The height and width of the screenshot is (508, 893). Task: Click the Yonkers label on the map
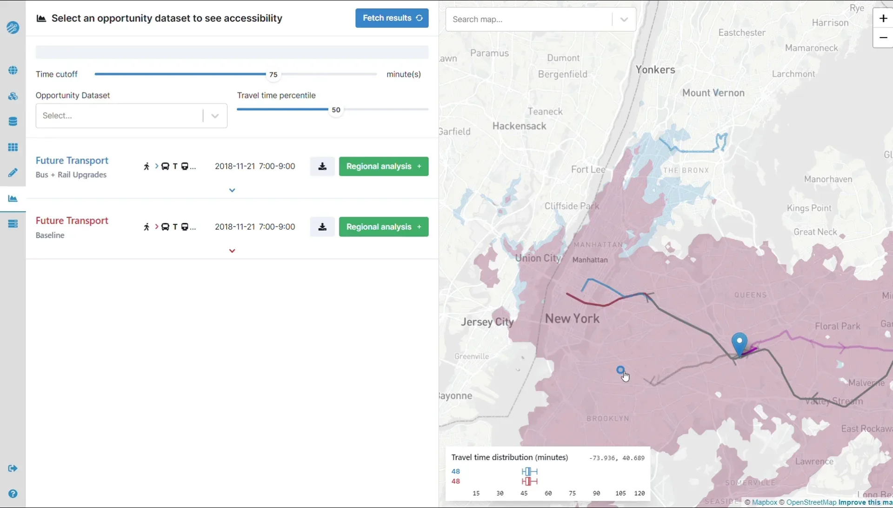click(655, 70)
